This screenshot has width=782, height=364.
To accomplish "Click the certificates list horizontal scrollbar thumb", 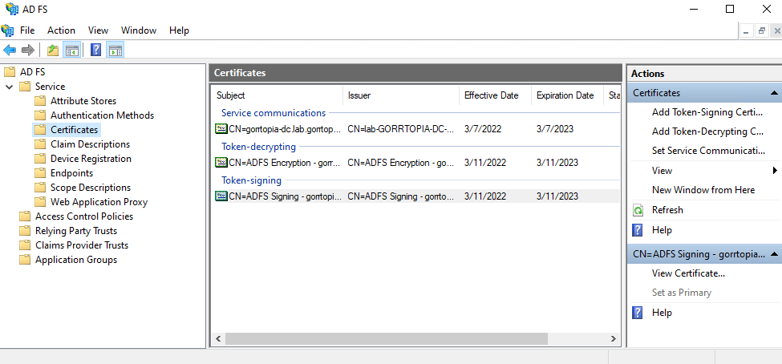I will click(386, 339).
